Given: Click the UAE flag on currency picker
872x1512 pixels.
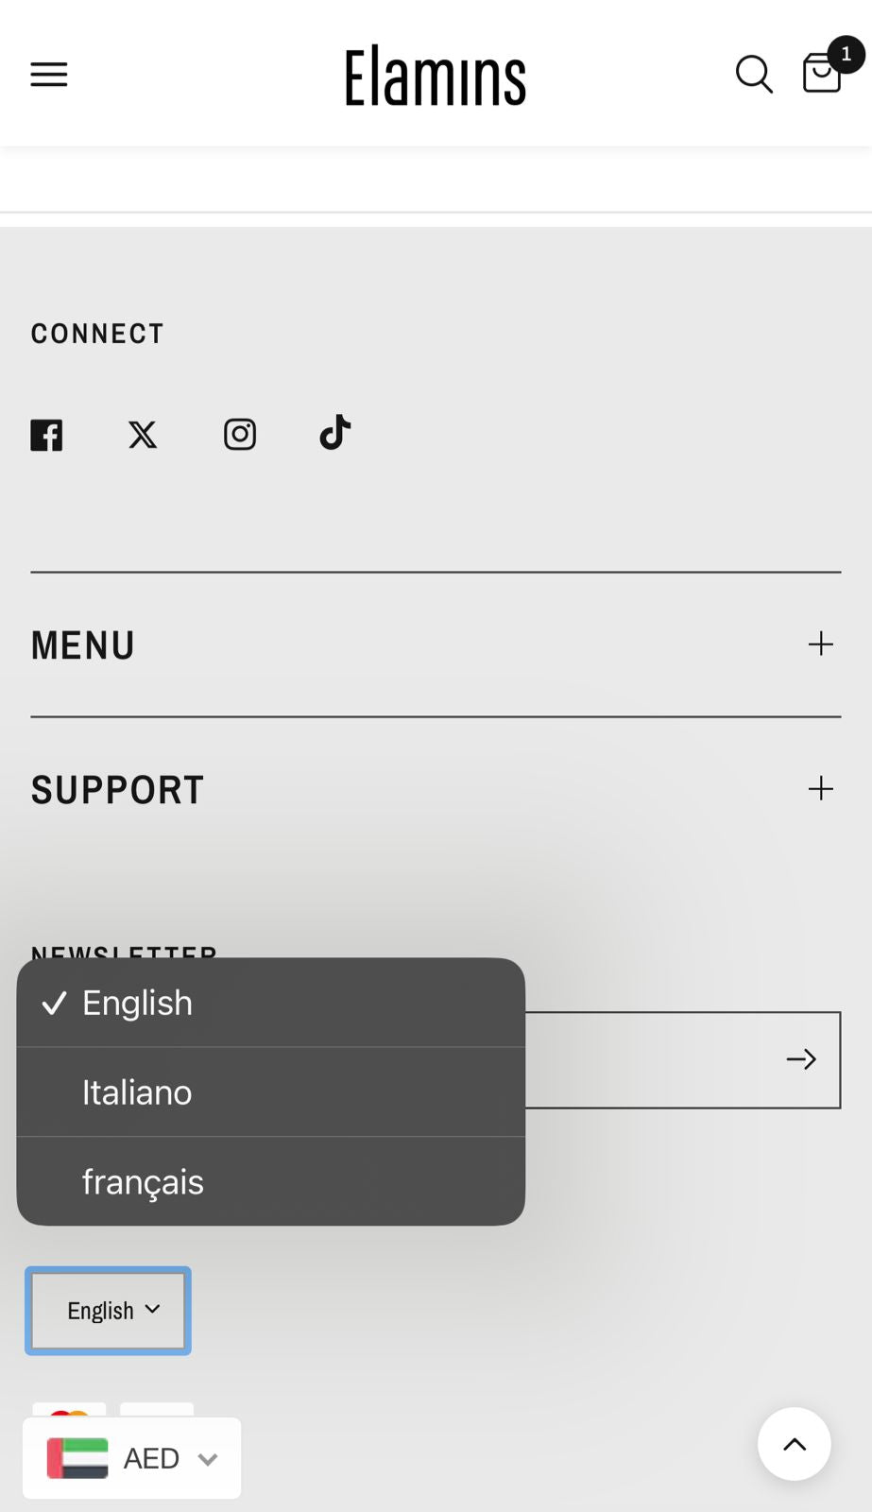Looking at the screenshot, I should click(x=79, y=1458).
